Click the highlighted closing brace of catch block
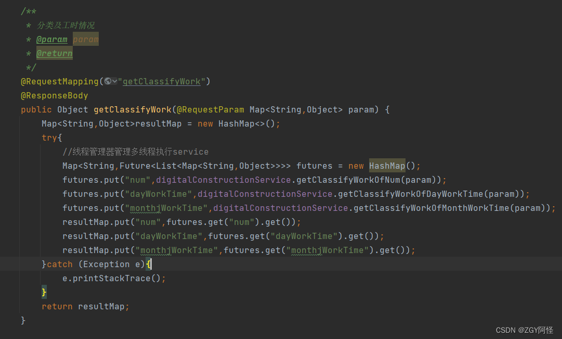Image resolution: width=562 pixels, height=339 pixels. [44, 292]
